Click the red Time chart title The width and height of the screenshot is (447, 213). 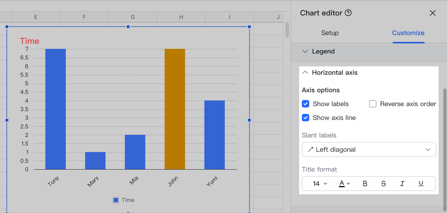pos(30,41)
